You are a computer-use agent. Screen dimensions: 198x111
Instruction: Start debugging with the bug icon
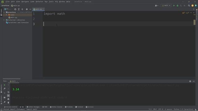click(177, 6)
